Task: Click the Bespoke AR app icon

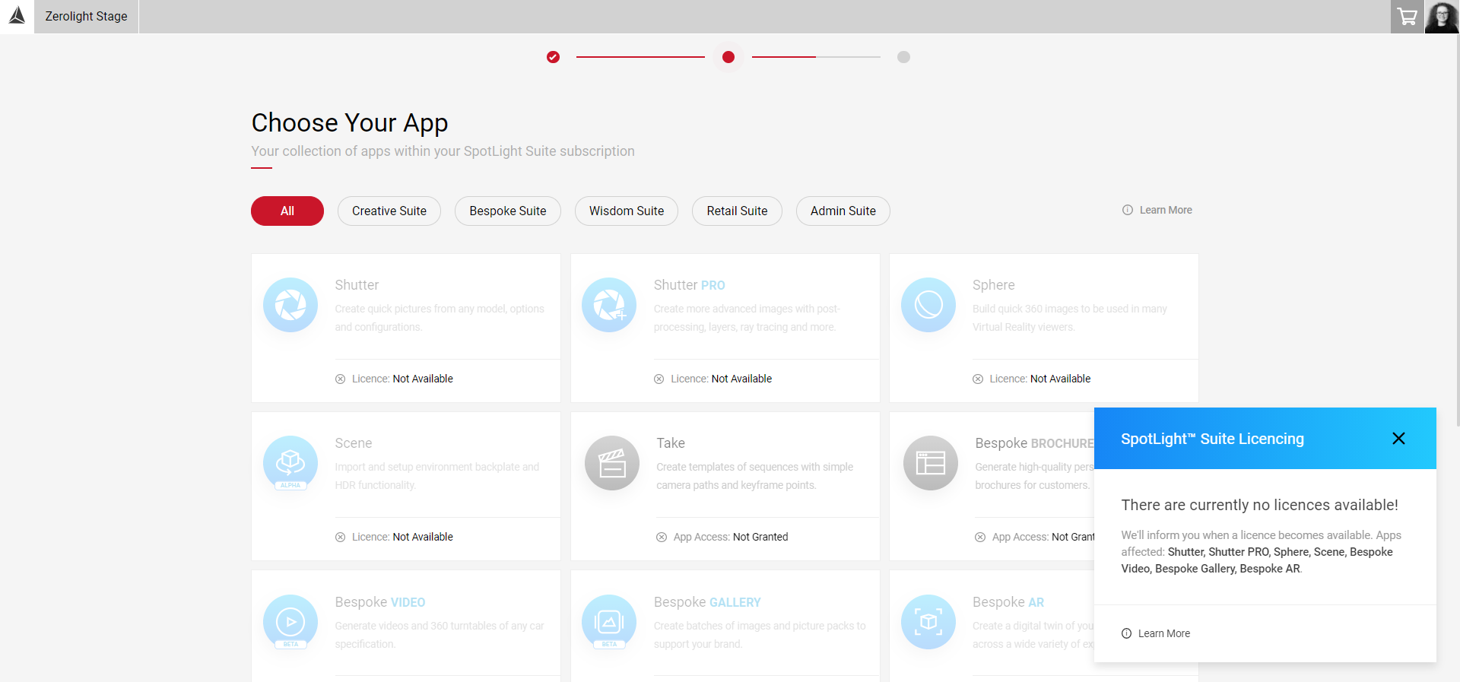Action: 928,622
